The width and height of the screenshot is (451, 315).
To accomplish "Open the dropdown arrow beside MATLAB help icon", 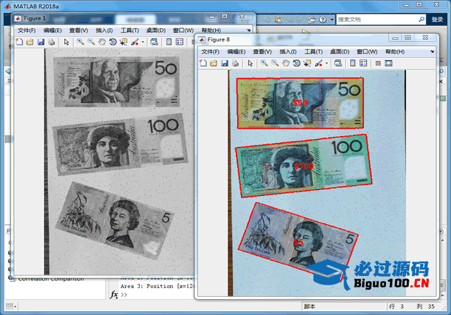I will pyautogui.click(x=331, y=20).
